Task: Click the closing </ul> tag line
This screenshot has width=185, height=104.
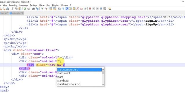Action: (x=24, y=28)
